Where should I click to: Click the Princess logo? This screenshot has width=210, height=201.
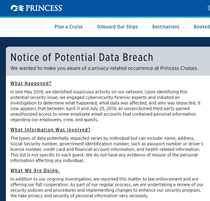pyautogui.click(x=37, y=8)
